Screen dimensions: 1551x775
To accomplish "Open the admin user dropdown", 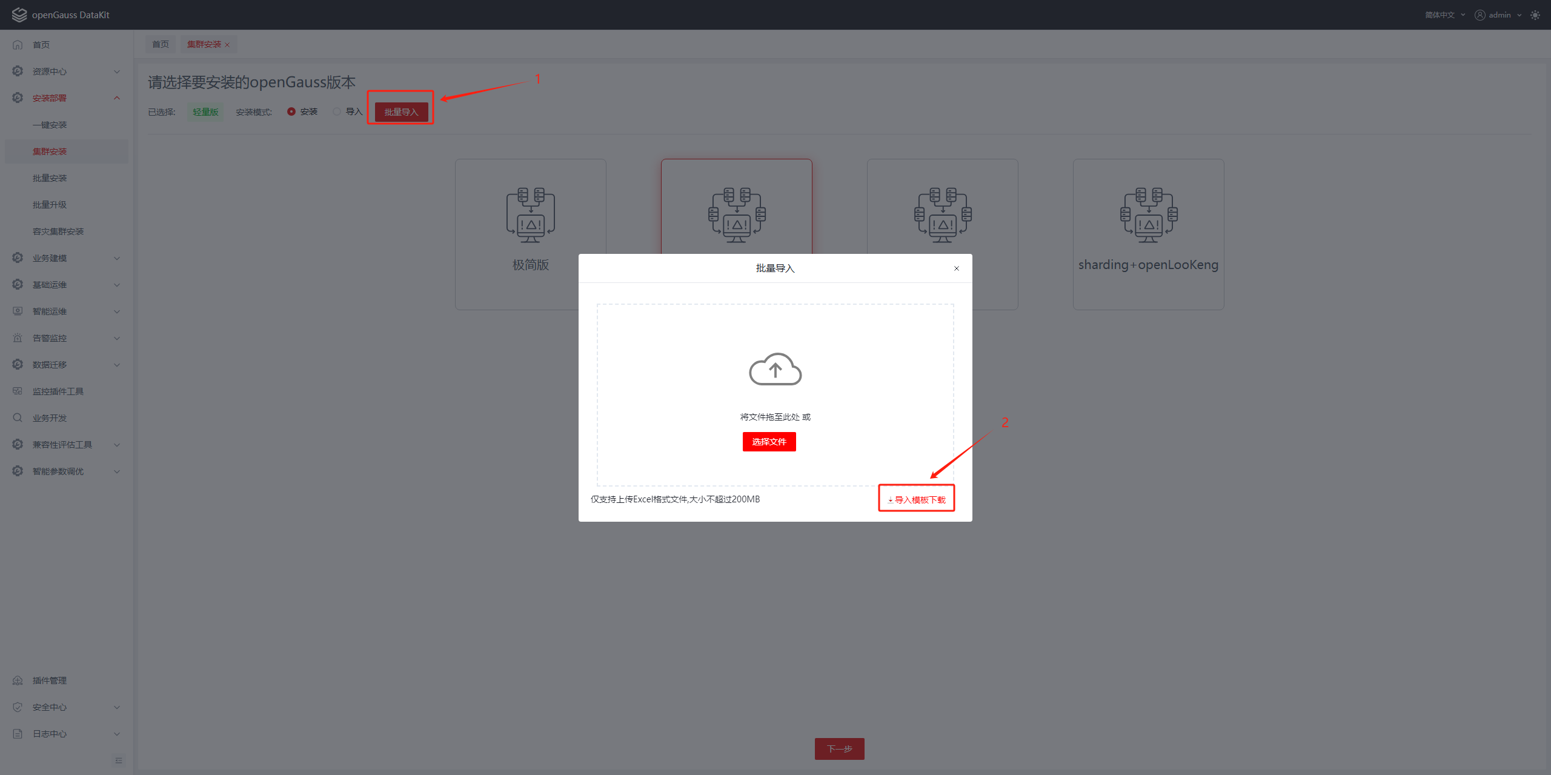I will point(1499,15).
